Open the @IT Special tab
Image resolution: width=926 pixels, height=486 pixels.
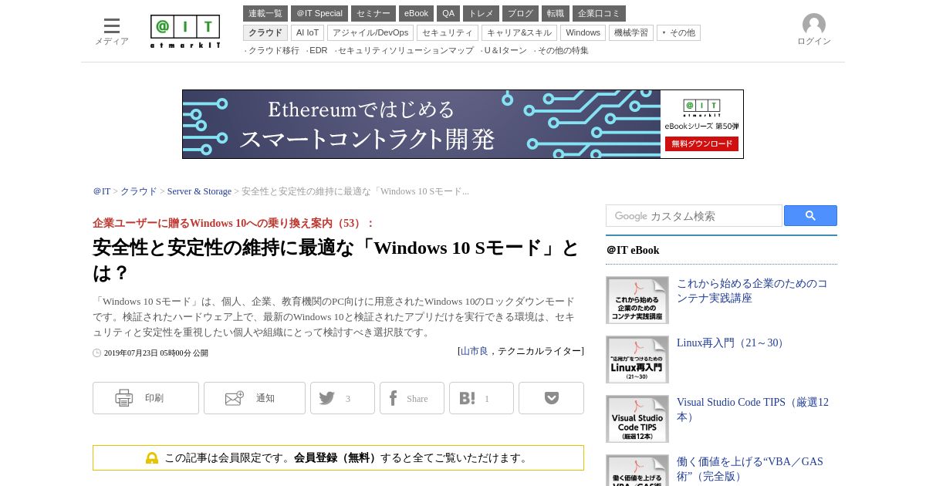click(x=319, y=13)
